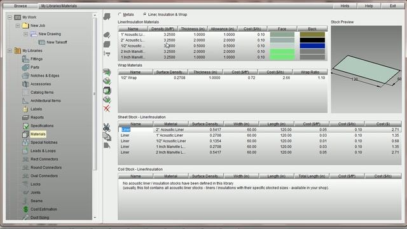407x229 pixels.
Task: Click the Duct Sizing library item
Action: [39, 218]
